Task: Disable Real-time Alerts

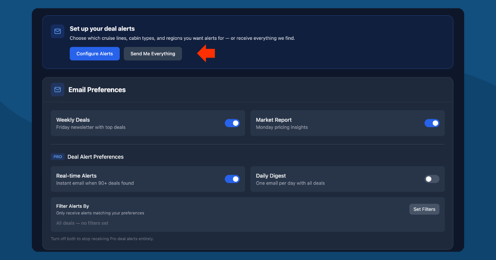Action: tap(232, 179)
